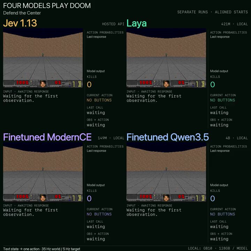Click the '421M · LOCAL' tag
This screenshot has height=251, width=251.
pos(234,24)
